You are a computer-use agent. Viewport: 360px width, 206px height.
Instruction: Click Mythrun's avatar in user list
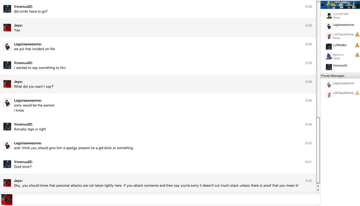328,56
